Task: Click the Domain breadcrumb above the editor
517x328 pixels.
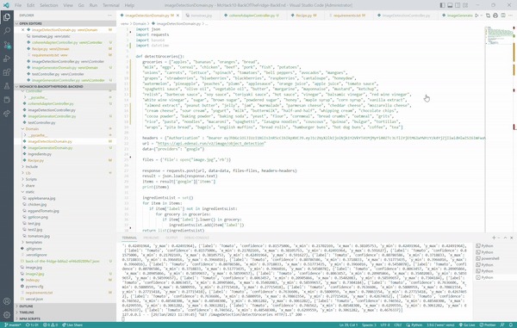Action: (x=140, y=24)
